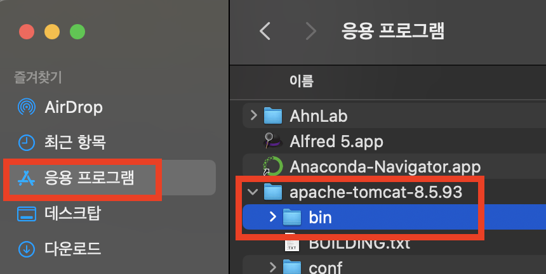
Task: Collapse the apache-tomcat-8.5.93 folder
Action: point(253,192)
